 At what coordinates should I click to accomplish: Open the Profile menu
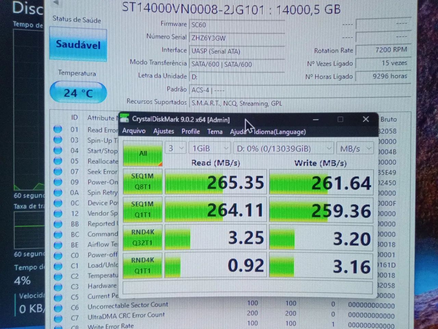(x=191, y=131)
